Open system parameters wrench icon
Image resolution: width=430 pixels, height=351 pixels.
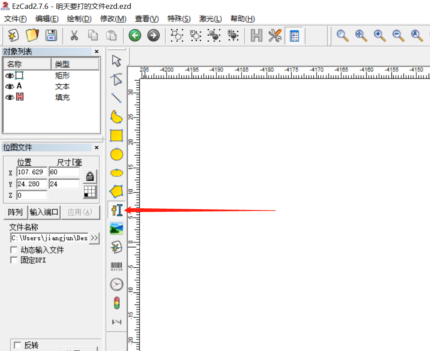click(x=275, y=35)
